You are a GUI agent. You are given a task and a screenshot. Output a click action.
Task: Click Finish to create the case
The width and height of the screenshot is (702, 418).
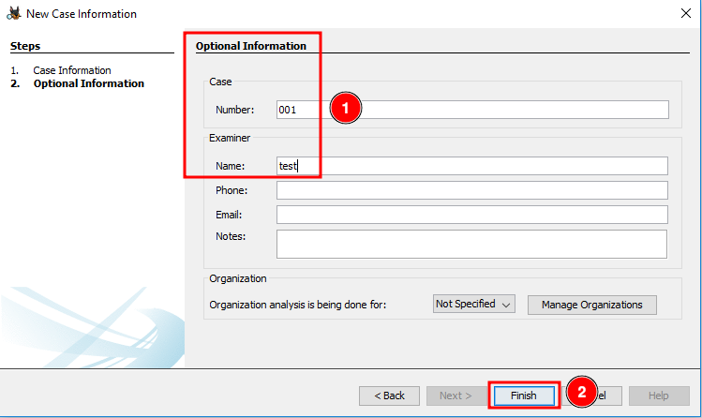[x=523, y=396]
